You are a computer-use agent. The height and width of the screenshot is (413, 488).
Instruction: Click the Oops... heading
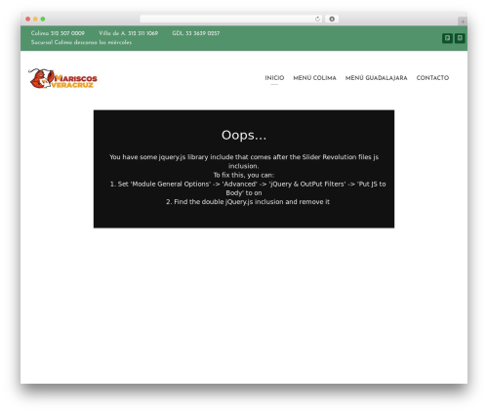tap(244, 135)
